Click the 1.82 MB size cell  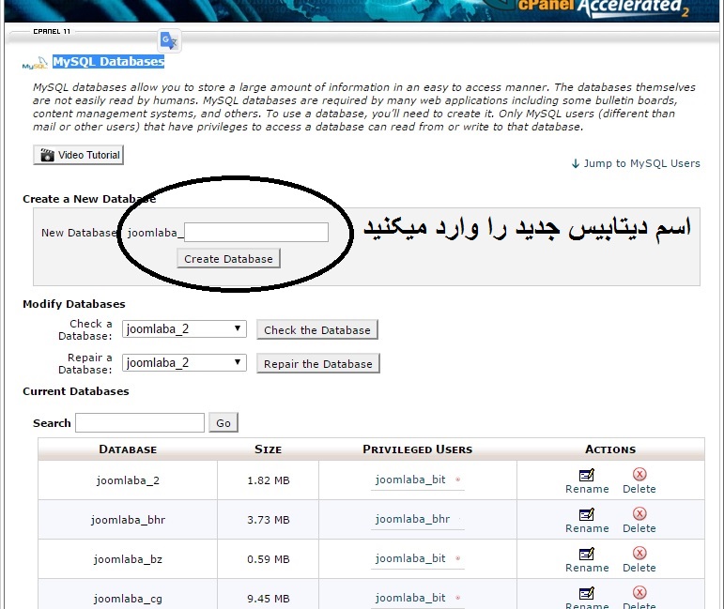pyautogui.click(x=269, y=480)
